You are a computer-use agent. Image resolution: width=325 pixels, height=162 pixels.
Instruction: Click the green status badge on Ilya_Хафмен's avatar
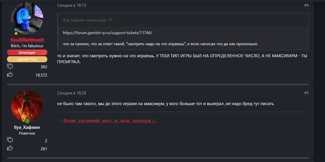pos(28,120)
